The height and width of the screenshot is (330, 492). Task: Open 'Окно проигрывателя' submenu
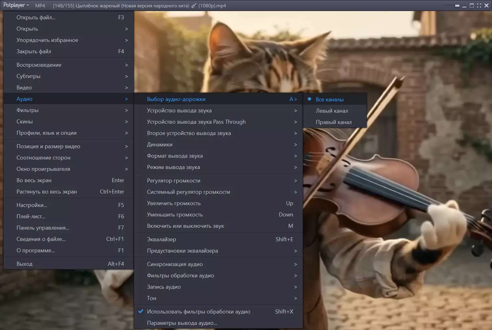coord(69,169)
